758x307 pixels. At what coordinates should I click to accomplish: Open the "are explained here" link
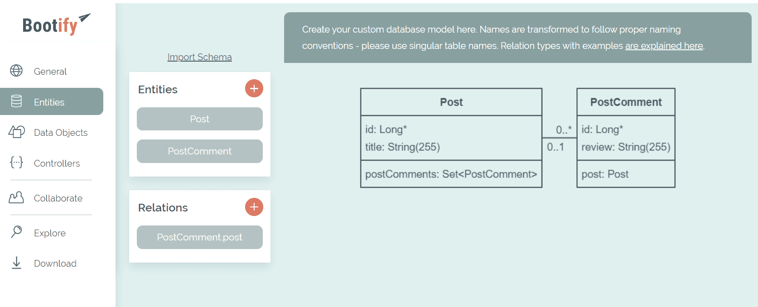coord(664,46)
